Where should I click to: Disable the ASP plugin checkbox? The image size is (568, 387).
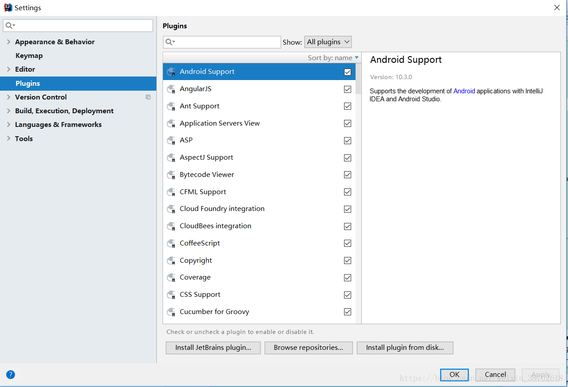(x=348, y=141)
